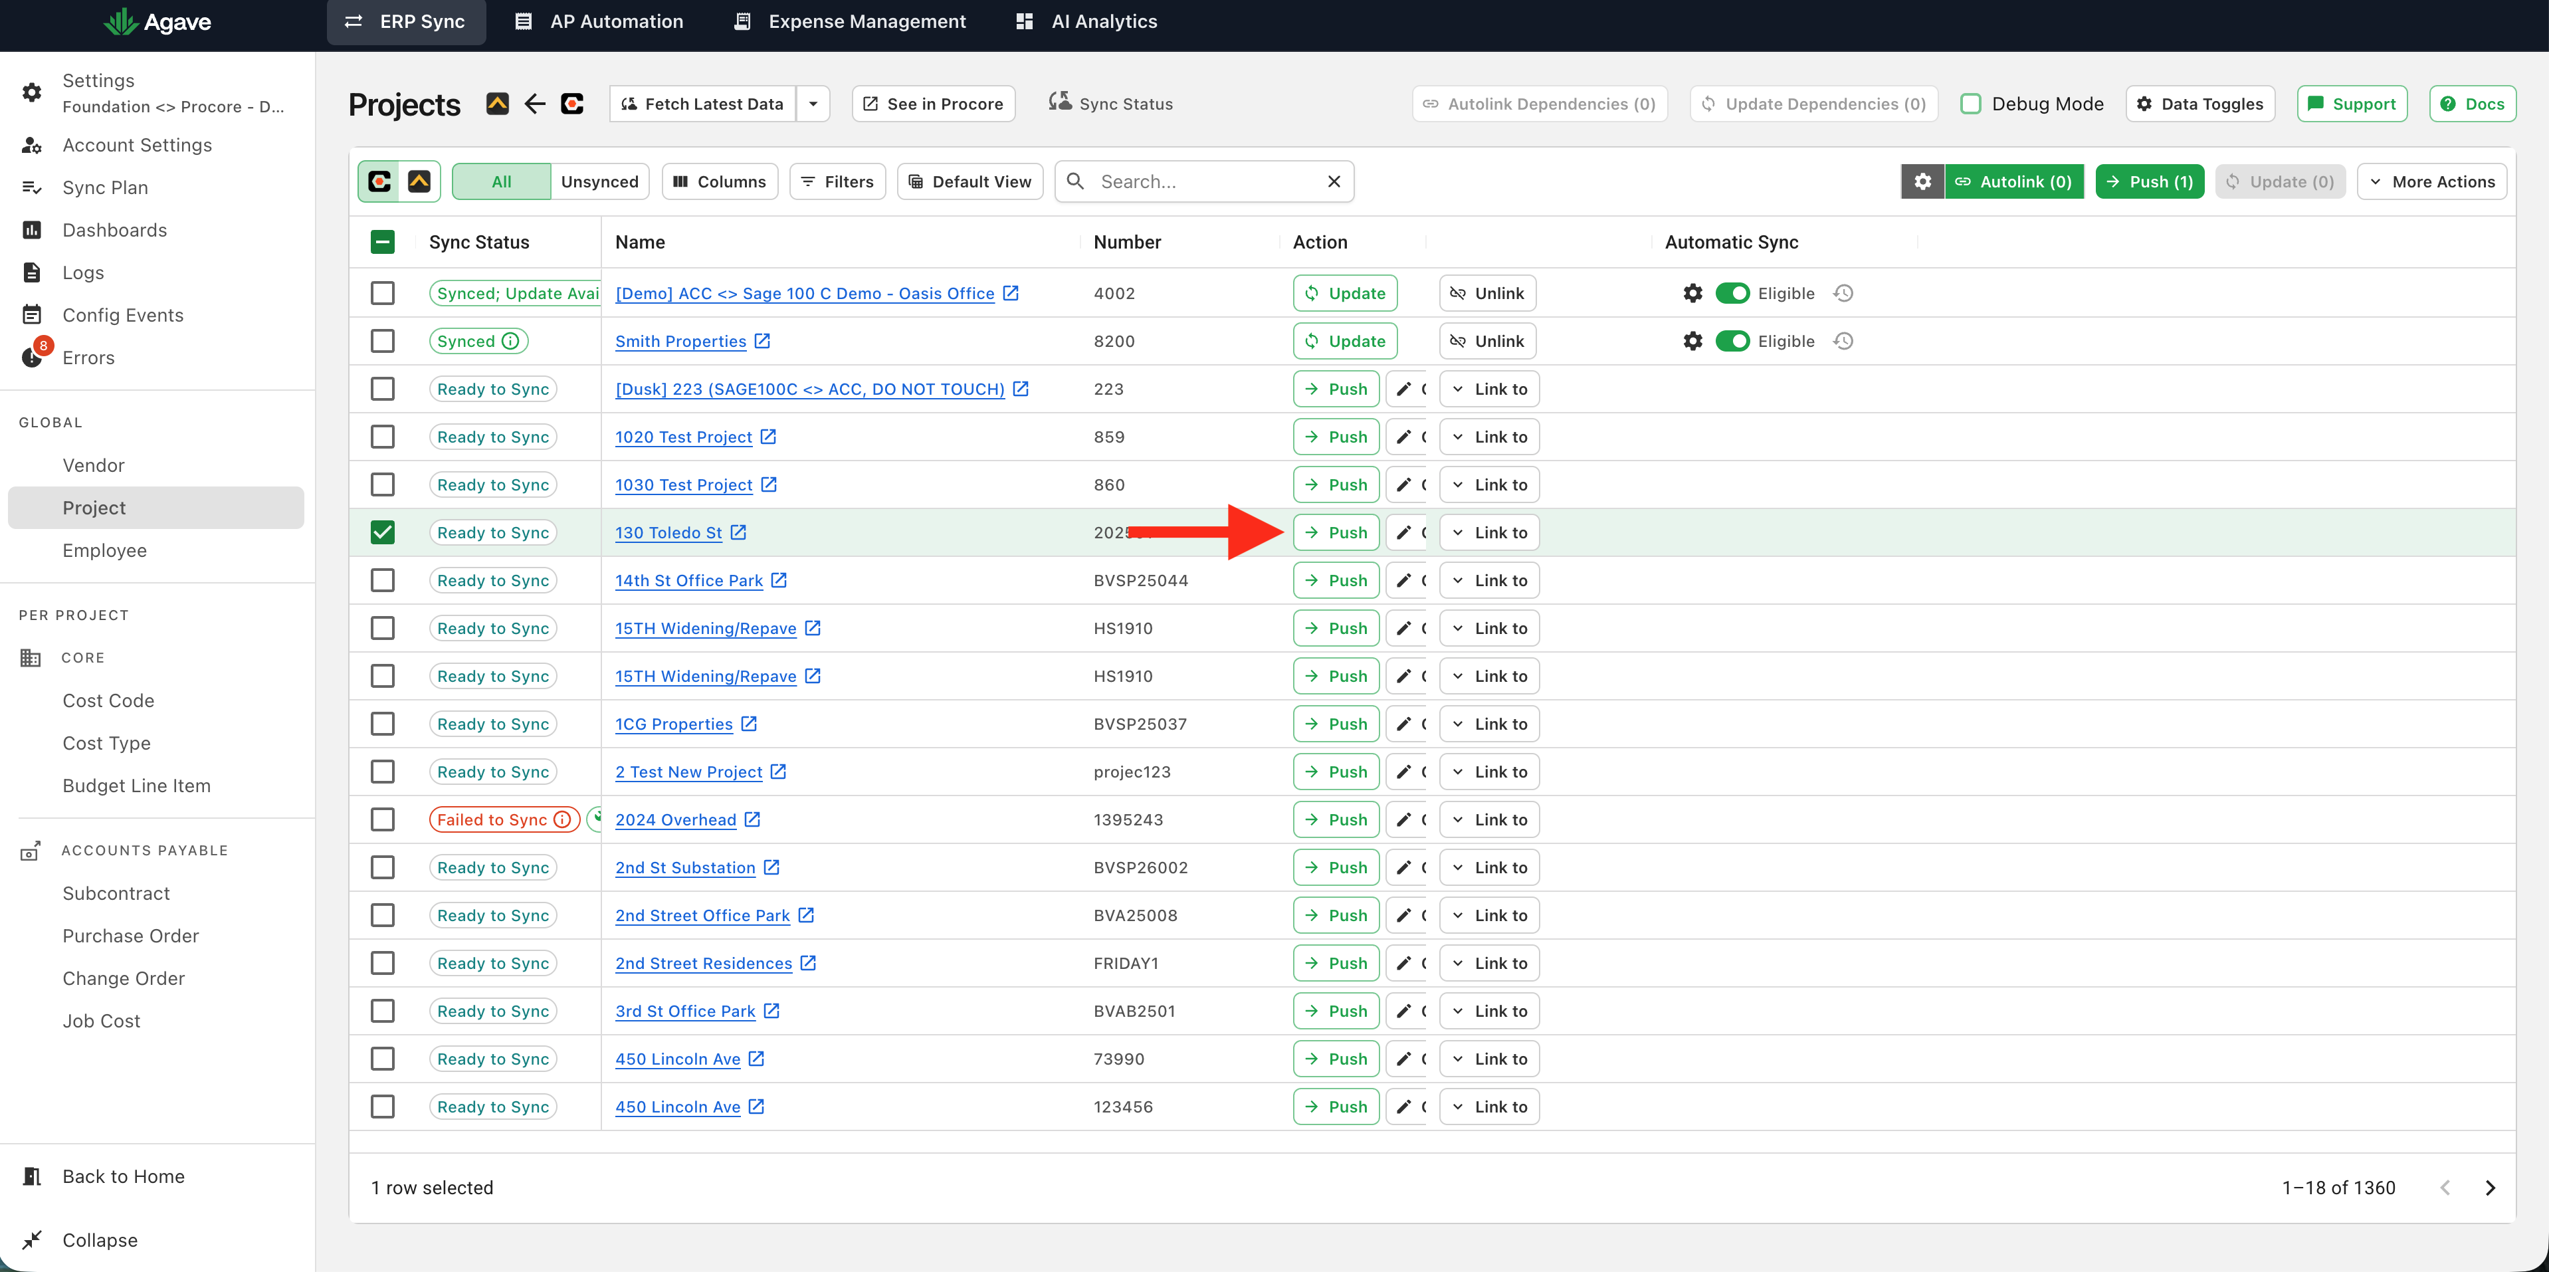Viewport: 2549px width, 1272px height.
Task: Open automatic sync settings gear for Smith Properties
Action: coord(1693,340)
